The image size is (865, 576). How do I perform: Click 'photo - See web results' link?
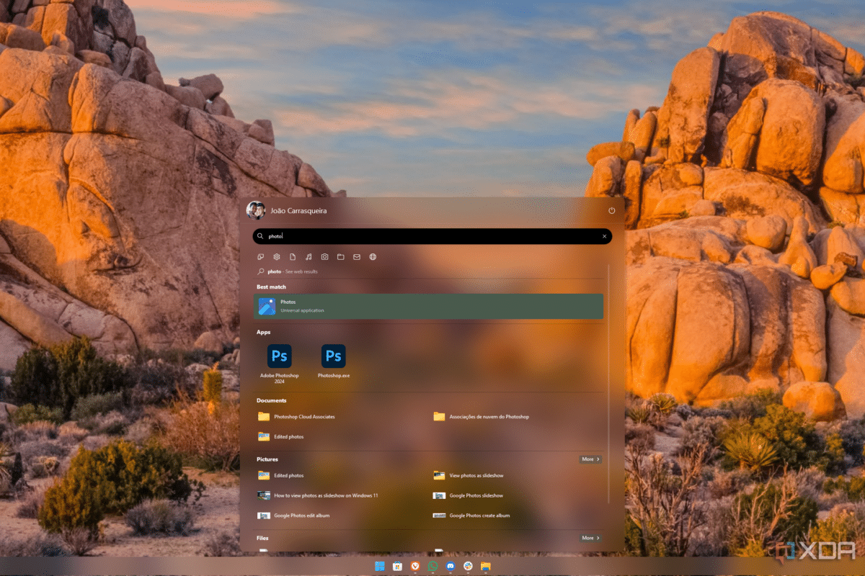[292, 271]
